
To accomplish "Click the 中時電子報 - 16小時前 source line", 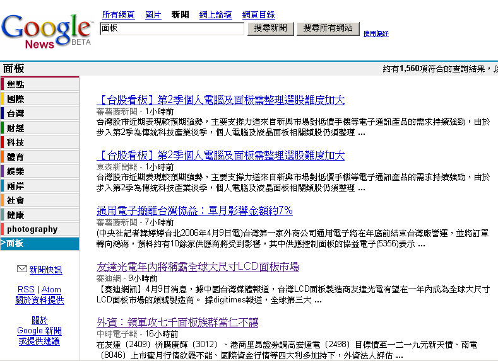I will tap(137, 334).
